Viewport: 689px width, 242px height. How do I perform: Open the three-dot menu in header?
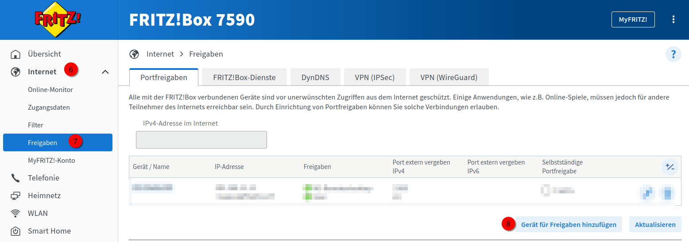click(674, 19)
